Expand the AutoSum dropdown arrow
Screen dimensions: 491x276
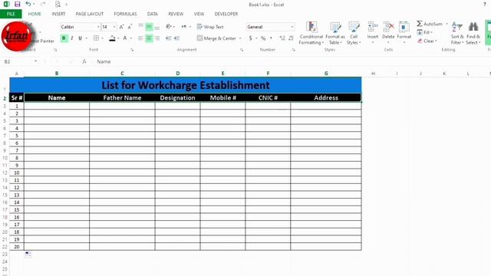pos(447,24)
